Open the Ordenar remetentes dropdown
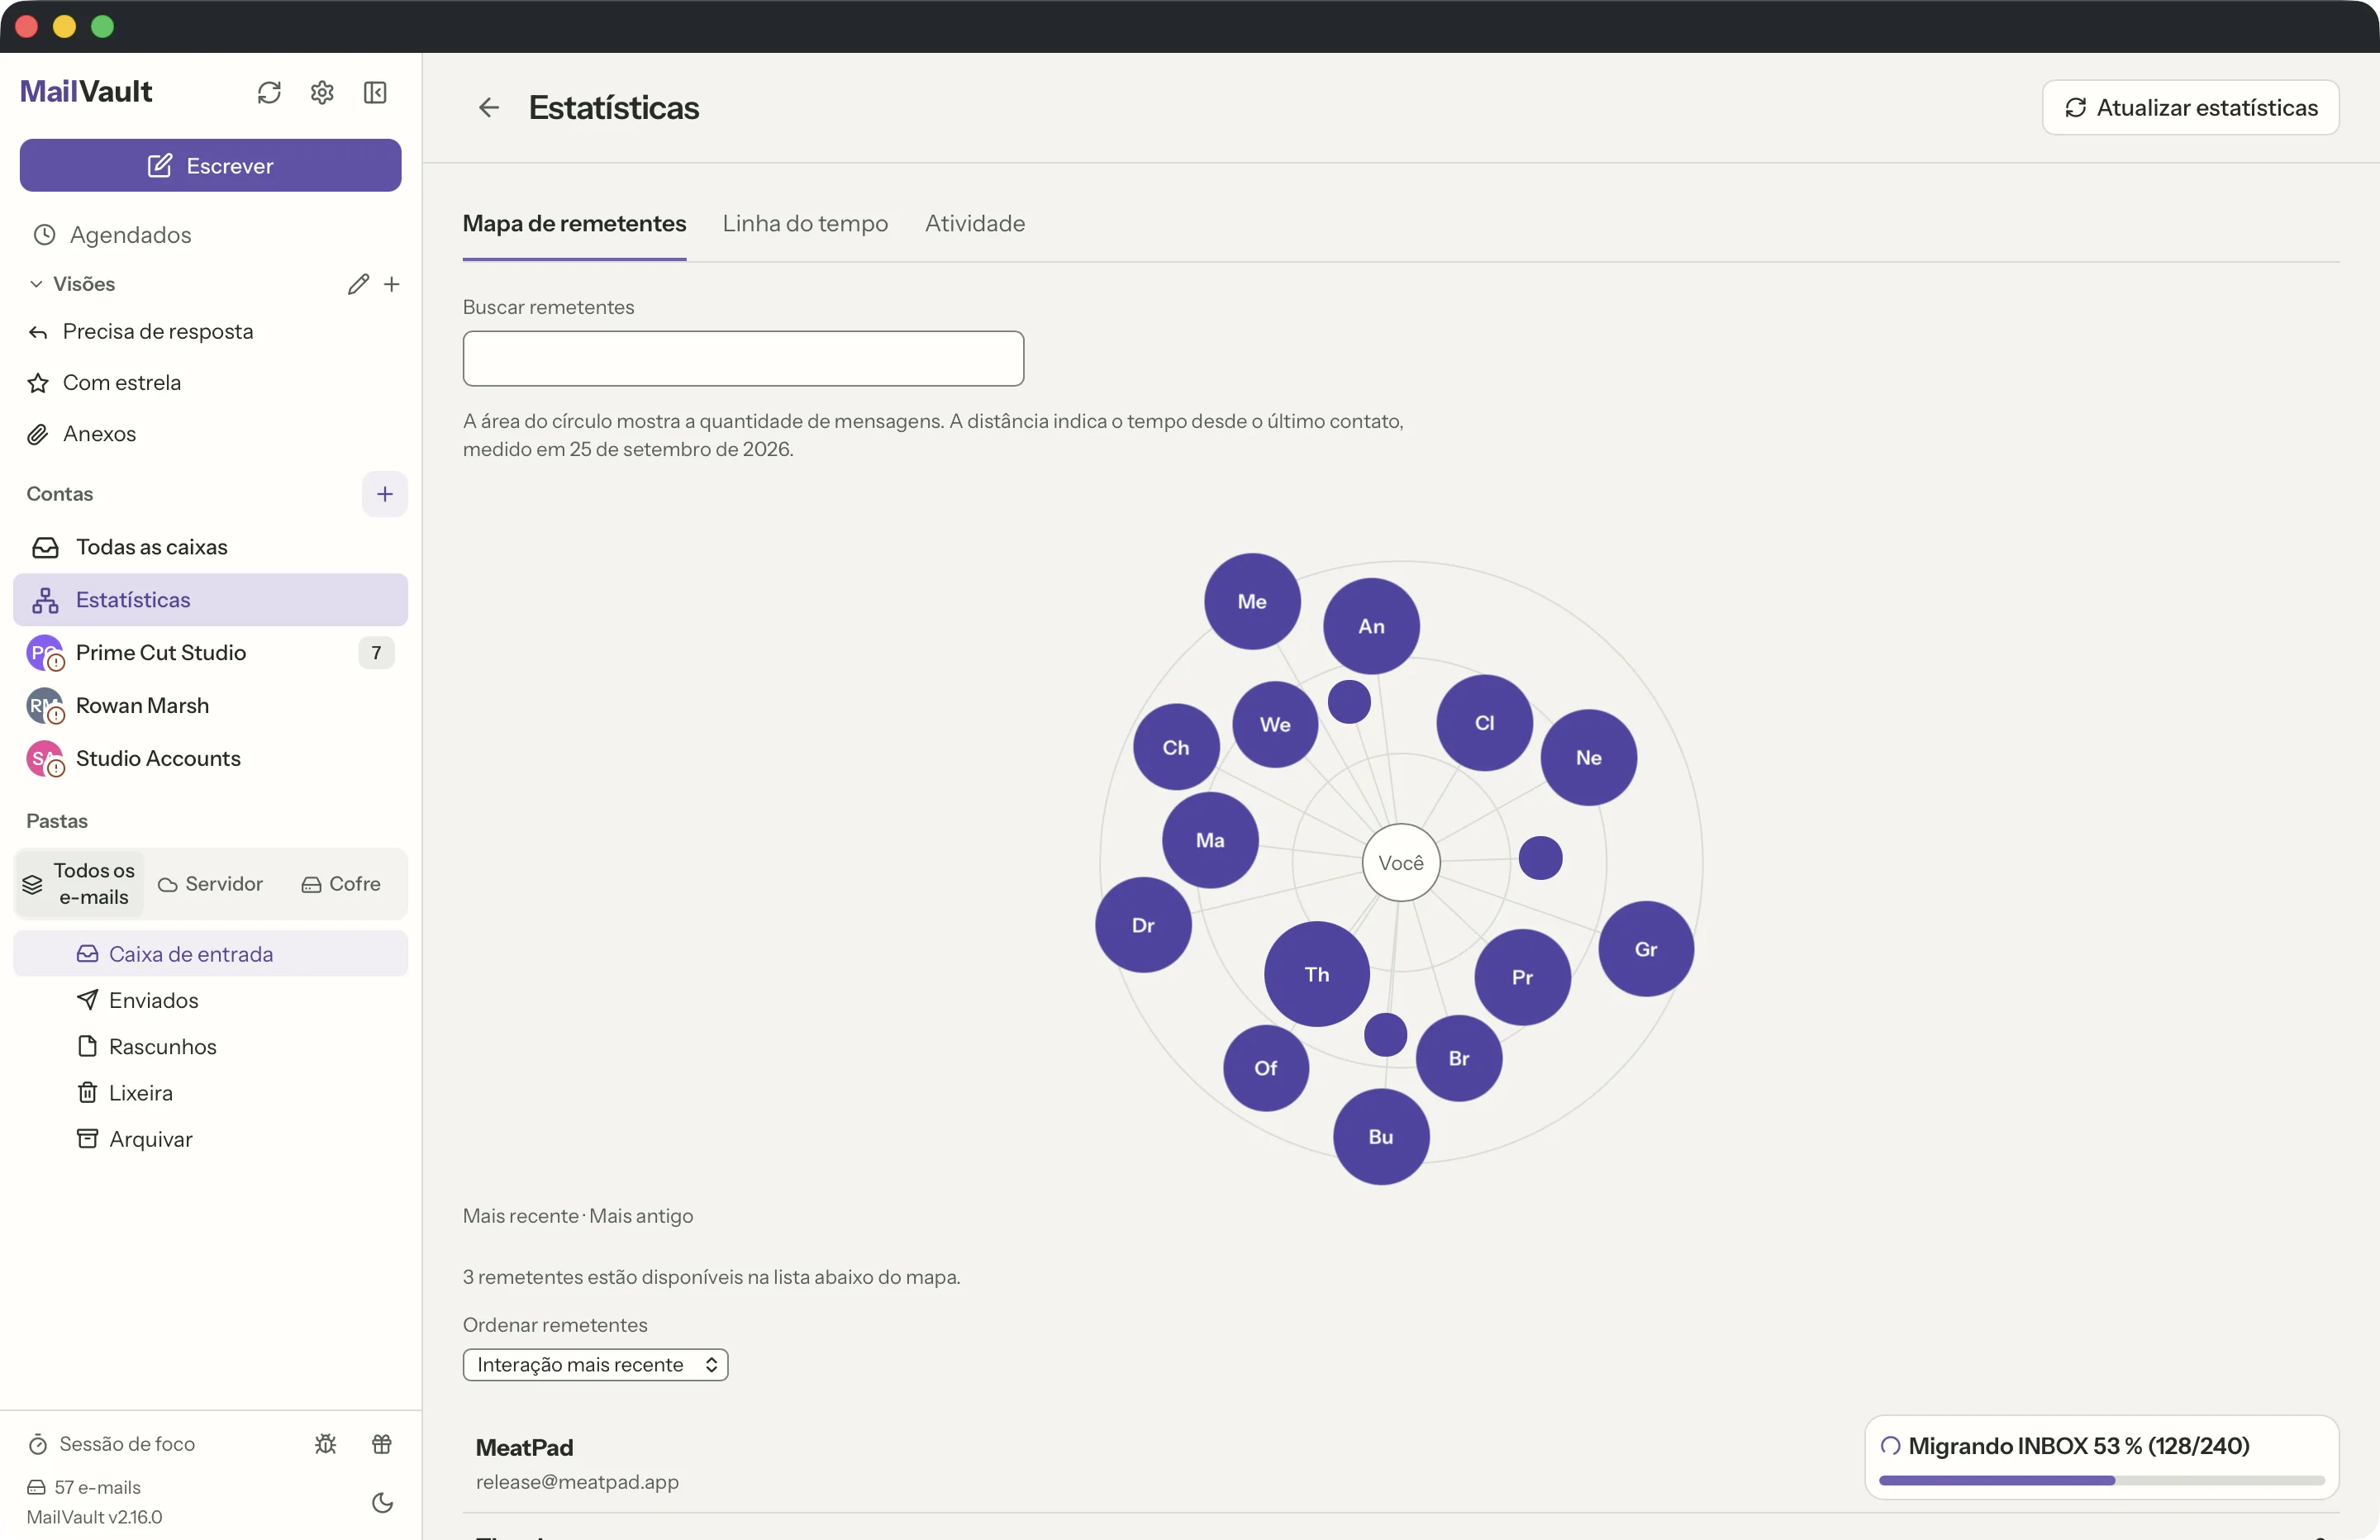This screenshot has width=2380, height=1540. pyautogui.click(x=595, y=1365)
